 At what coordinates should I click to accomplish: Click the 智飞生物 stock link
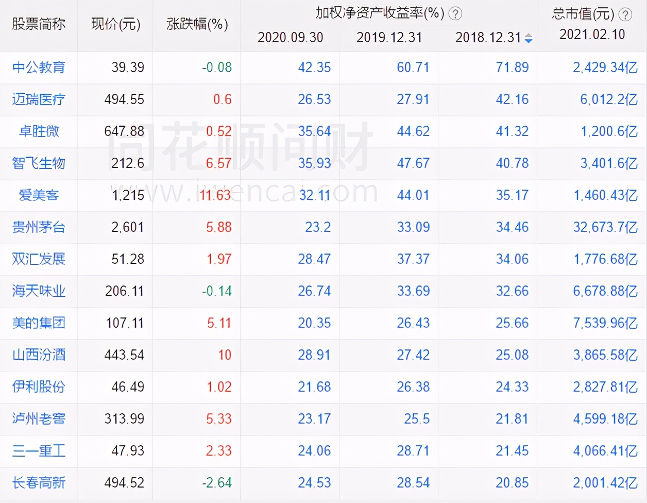pos(38,163)
